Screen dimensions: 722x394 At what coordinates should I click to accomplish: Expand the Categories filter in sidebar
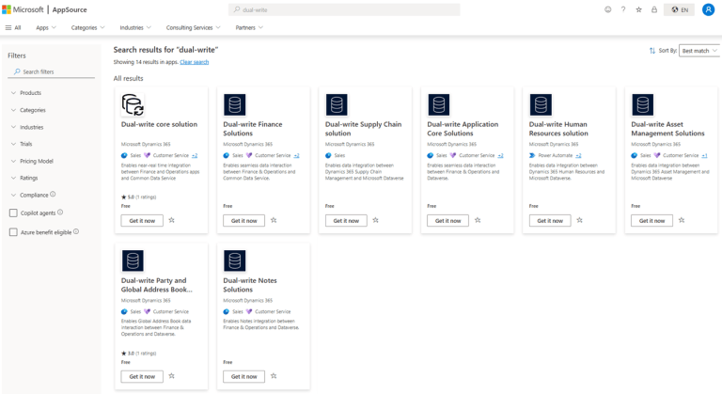coord(27,110)
